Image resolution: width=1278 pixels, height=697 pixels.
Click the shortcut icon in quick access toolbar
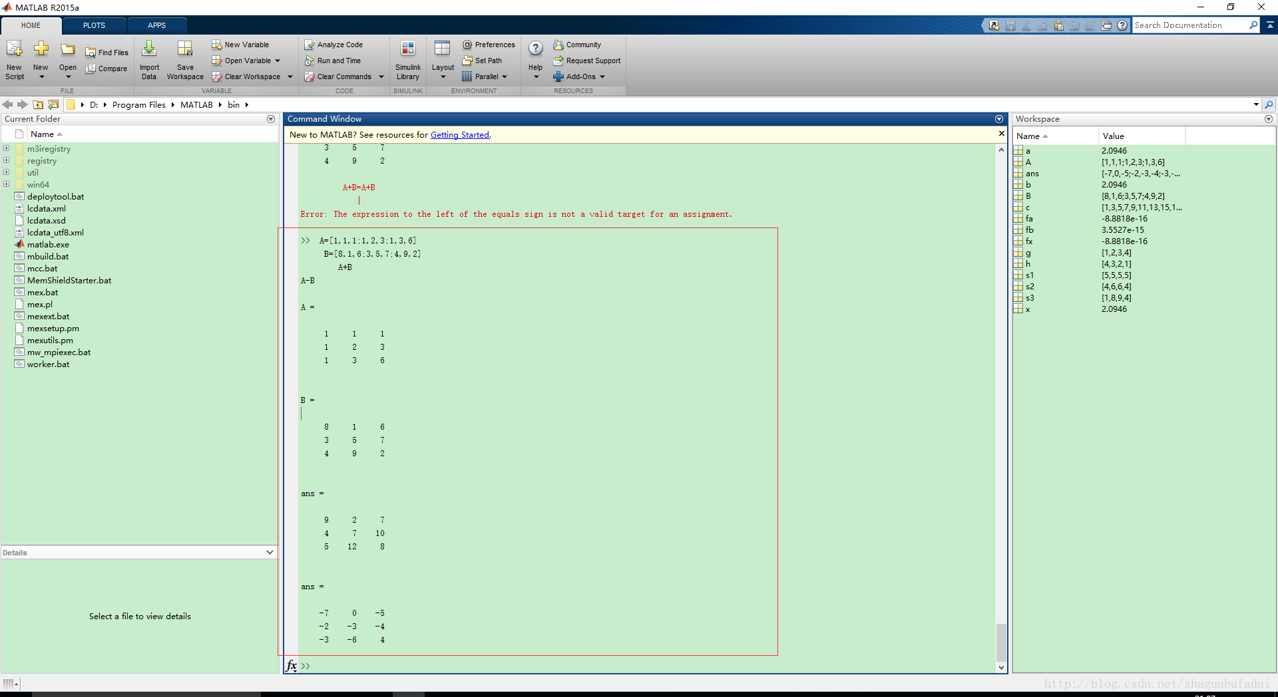[994, 25]
